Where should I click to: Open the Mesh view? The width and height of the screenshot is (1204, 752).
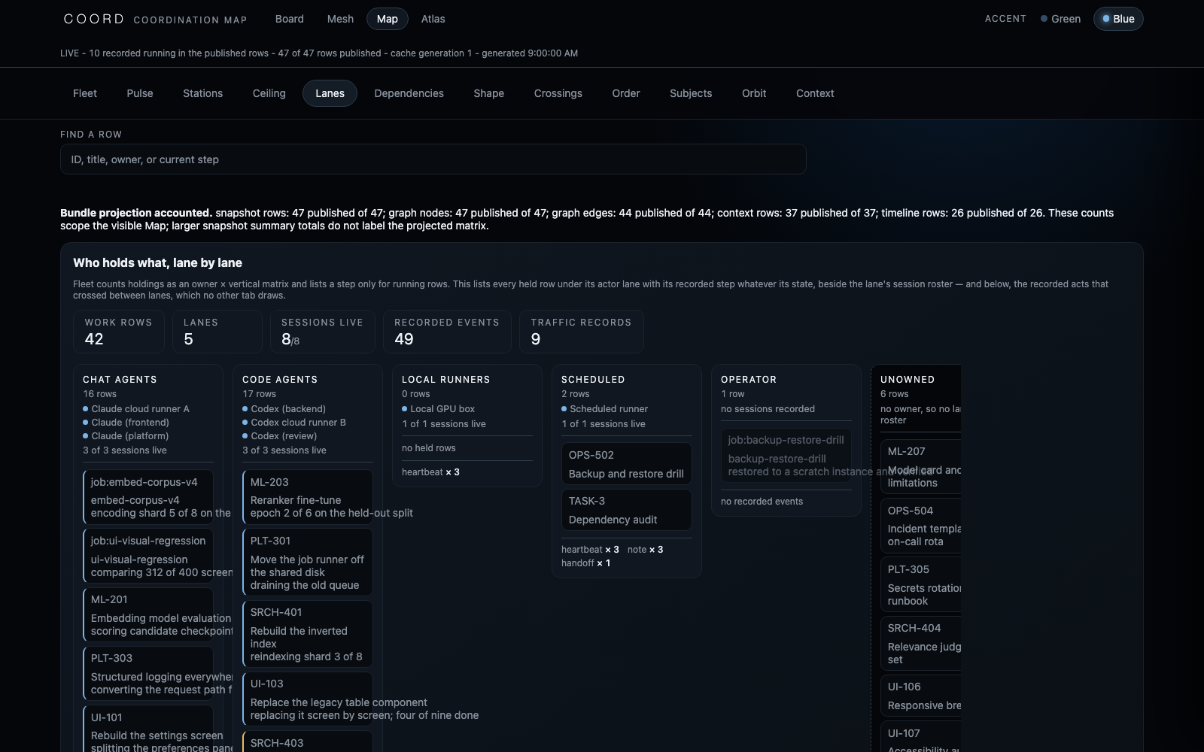(340, 19)
